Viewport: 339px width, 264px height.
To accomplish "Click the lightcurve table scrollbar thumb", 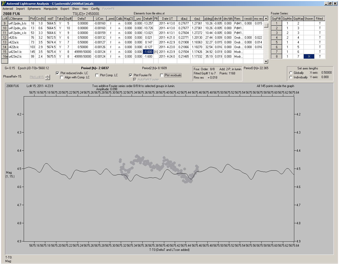I will click(x=266, y=26).
